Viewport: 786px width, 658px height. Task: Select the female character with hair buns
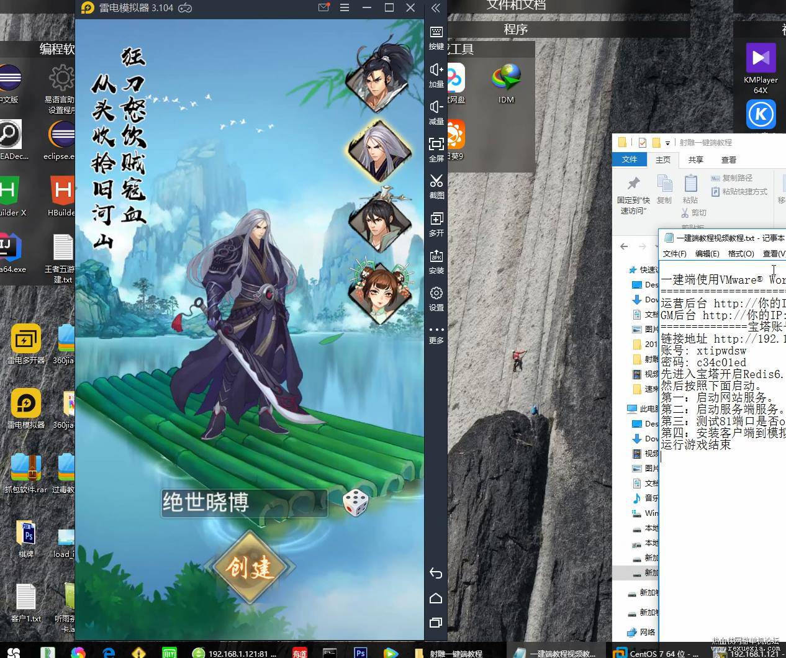(379, 292)
